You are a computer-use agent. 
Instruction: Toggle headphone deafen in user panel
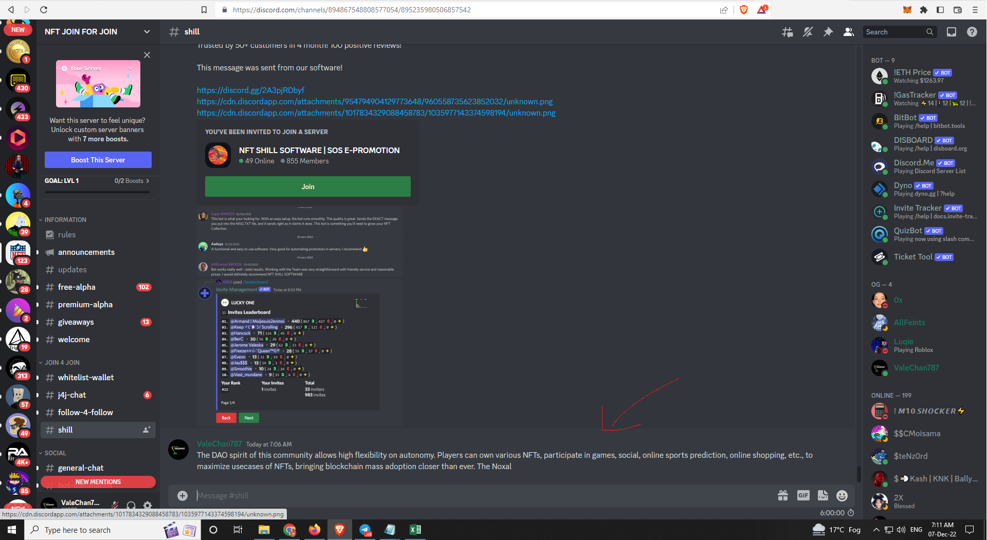[131, 506]
